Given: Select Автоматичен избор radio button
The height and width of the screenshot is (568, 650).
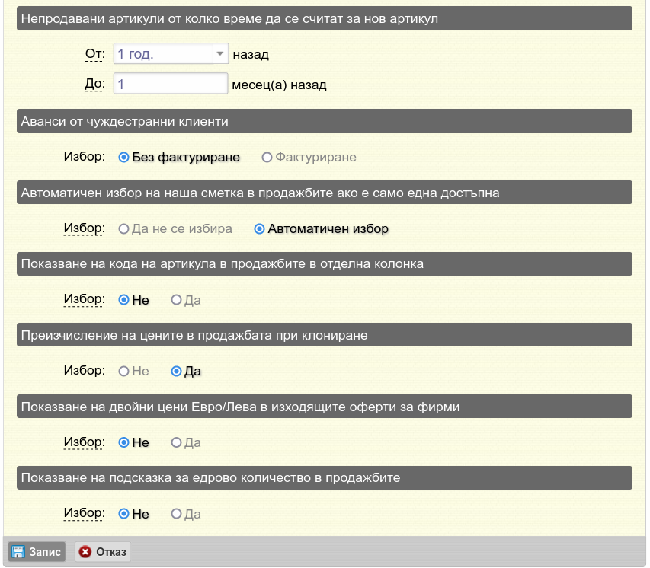Looking at the screenshot, I should click(259, 228).
